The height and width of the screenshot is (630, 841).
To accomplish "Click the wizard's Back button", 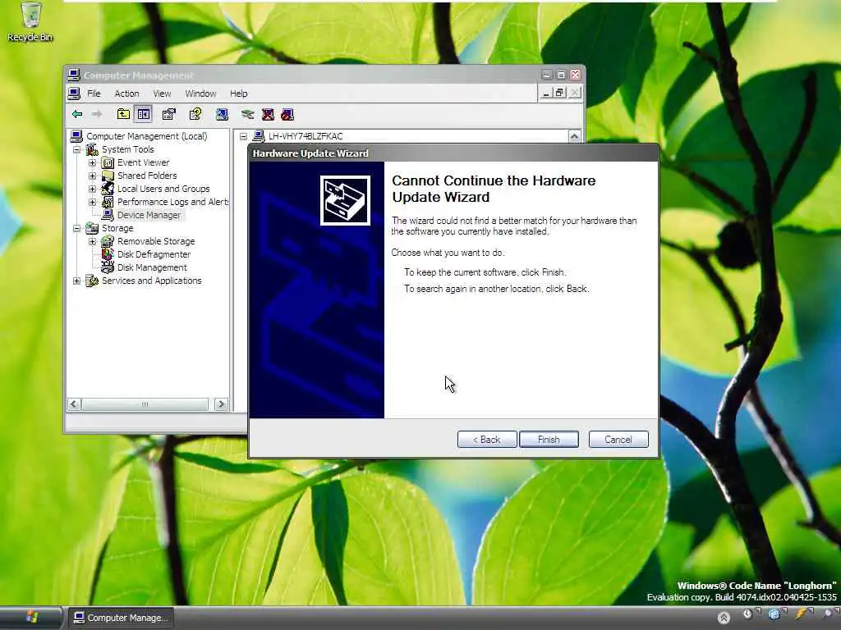I will 487,440.
